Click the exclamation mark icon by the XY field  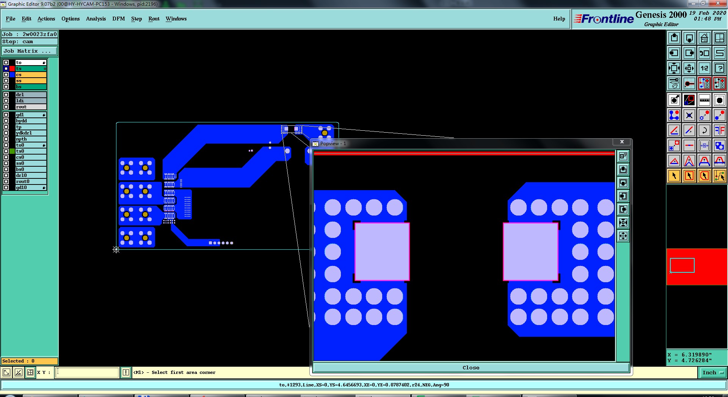pos(126,372)
